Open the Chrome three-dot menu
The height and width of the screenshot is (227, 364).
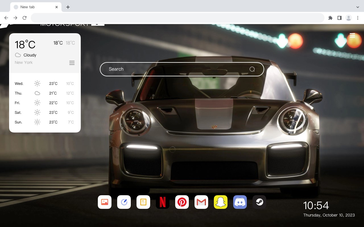tap(358, 18)
